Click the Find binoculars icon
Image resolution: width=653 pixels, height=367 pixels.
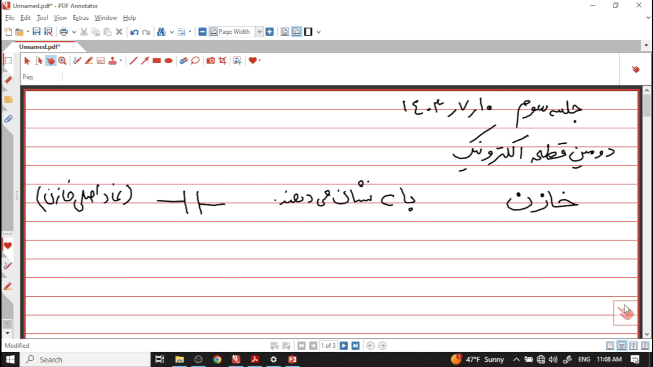pos(161,32)
